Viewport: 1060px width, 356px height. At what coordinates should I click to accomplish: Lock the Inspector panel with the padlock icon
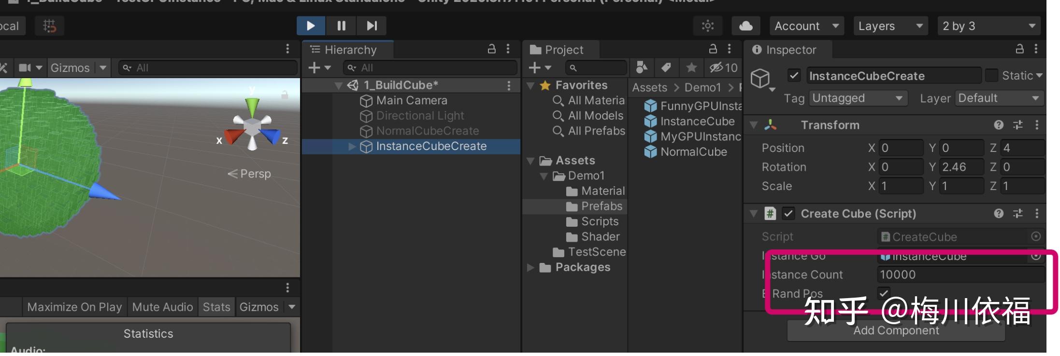click(x=1019, y=49)
